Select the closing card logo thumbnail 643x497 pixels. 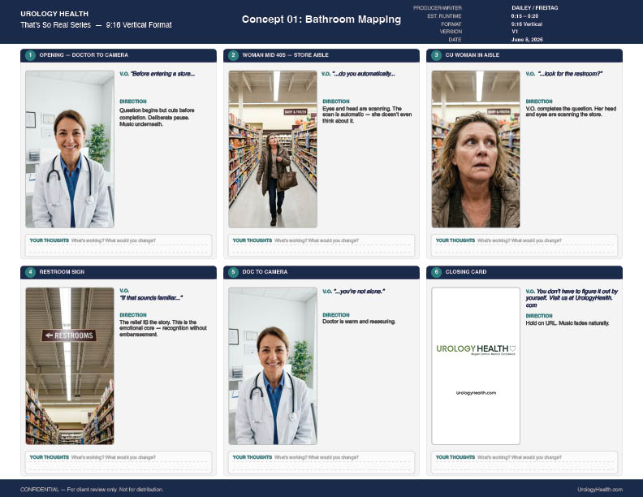click(x=476, y=366)
